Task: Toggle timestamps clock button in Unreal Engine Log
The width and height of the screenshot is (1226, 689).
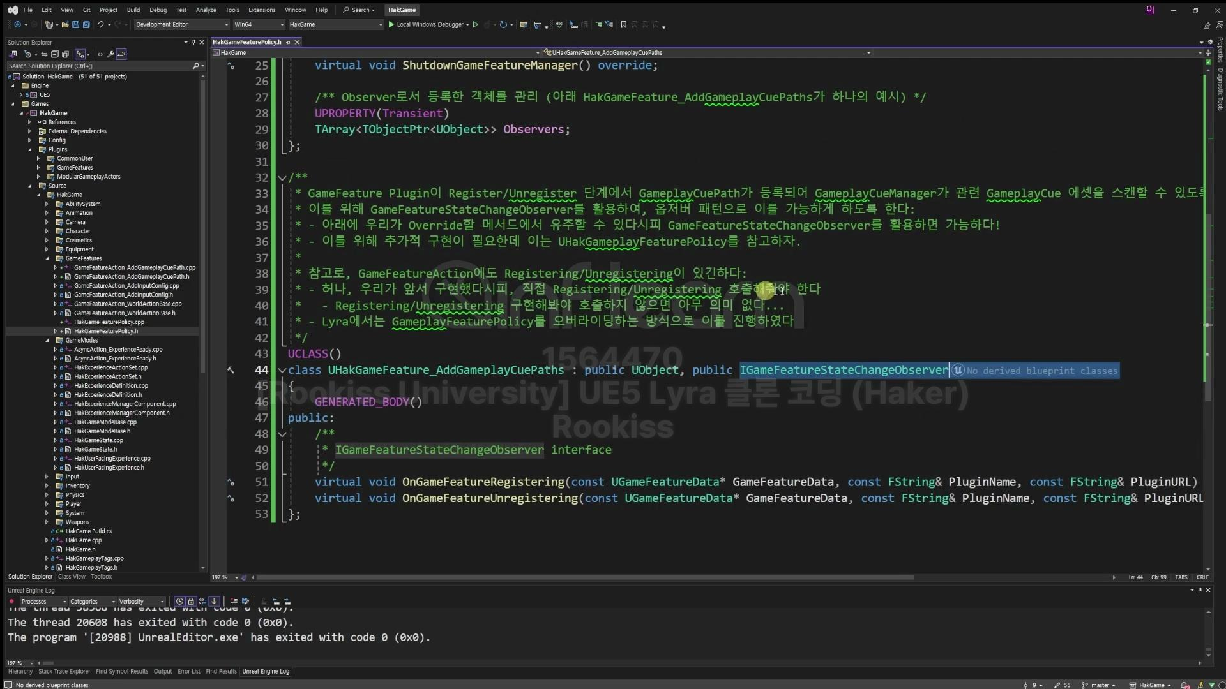Action: pos(179,602)
